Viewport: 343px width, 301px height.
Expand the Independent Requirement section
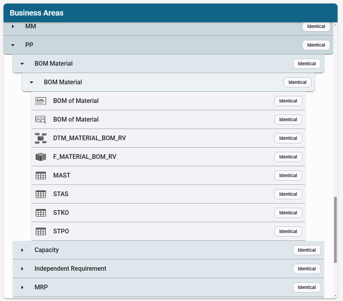point(22,269)
